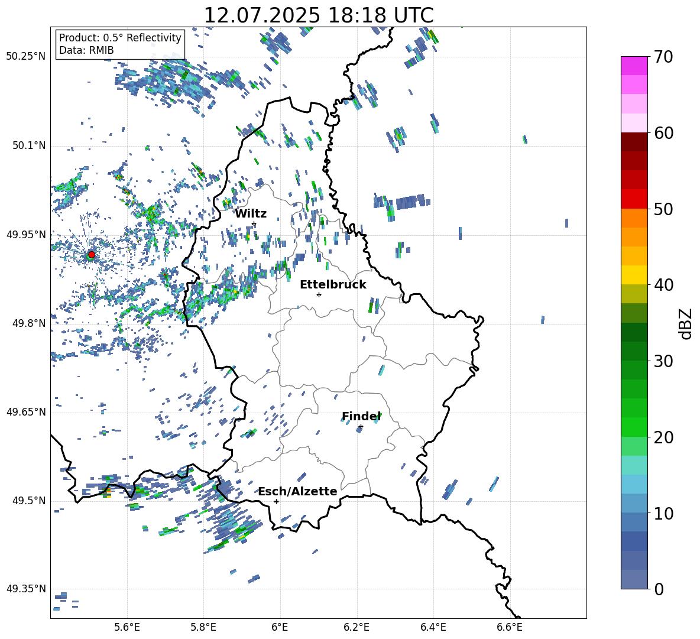Click the Wiltz city label

251,214
